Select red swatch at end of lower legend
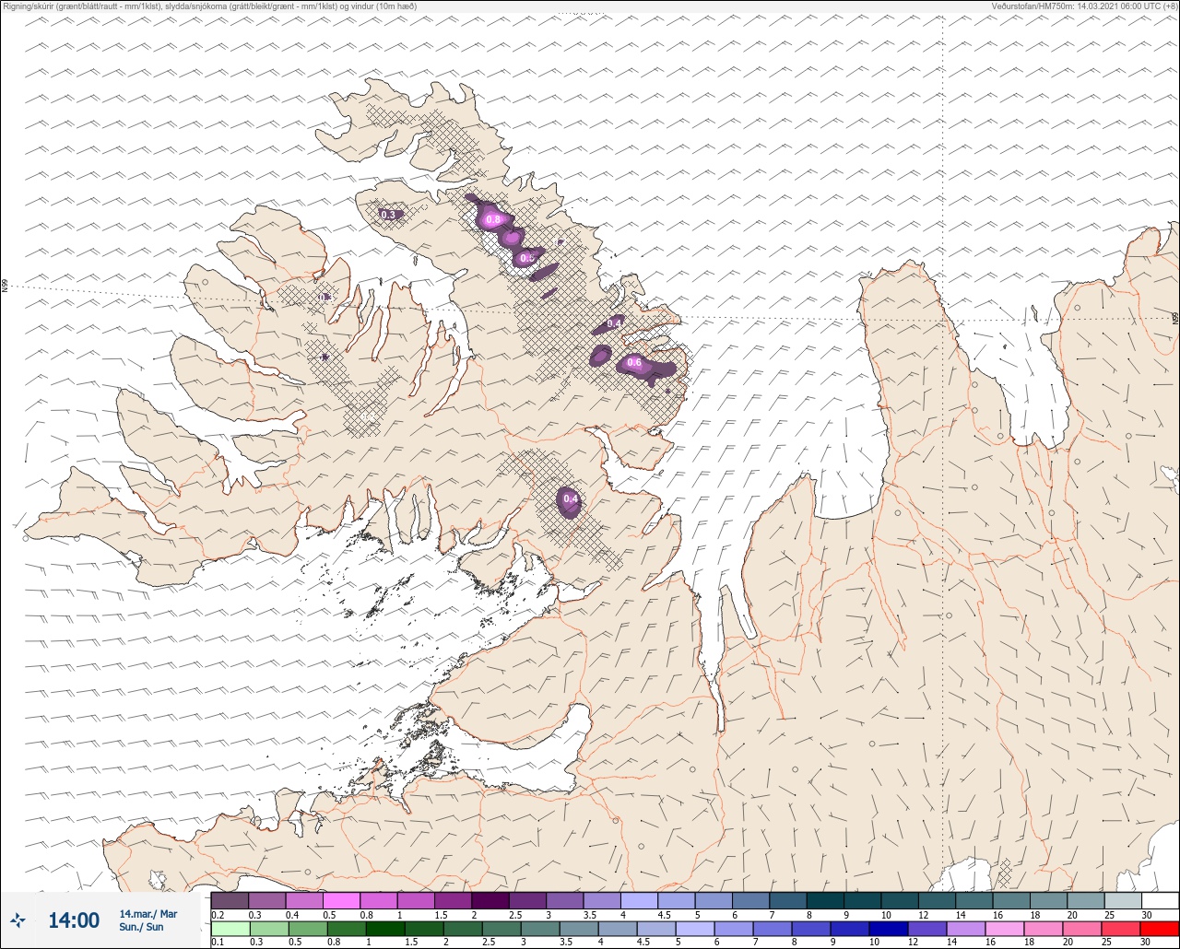 click(x=1160, y=928)
